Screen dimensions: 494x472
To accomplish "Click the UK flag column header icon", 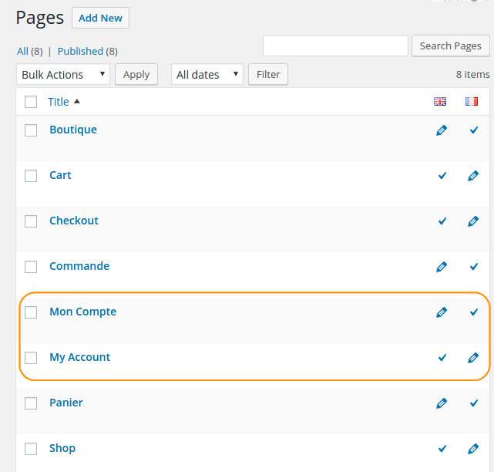I will click(440, 102).
